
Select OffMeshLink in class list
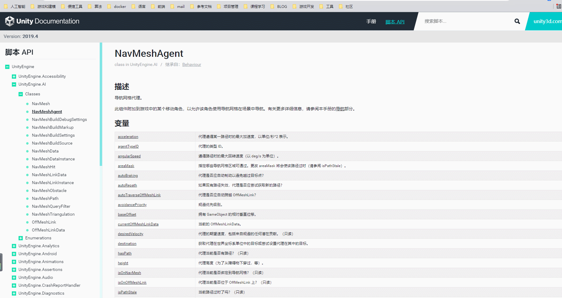[x=44, y=222]
